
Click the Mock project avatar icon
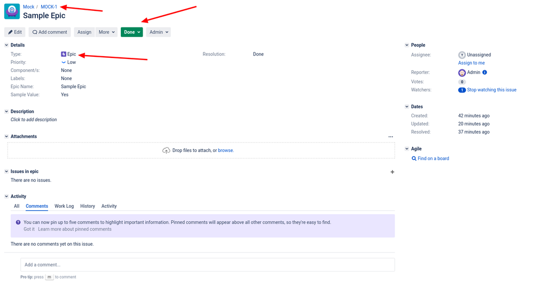(12, 11)
